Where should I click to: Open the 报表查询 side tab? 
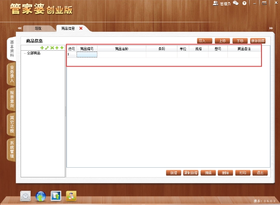coord(12,99)
